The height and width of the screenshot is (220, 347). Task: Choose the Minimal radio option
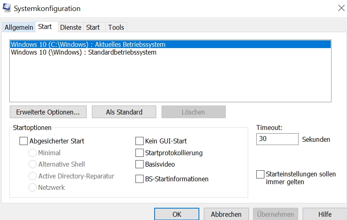(x=33, y=153)
